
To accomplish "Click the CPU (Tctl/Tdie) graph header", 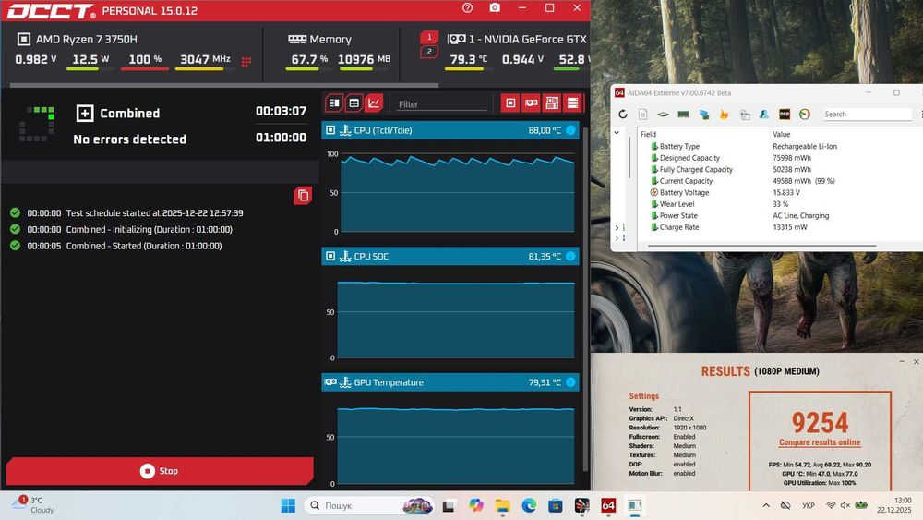I will 450,130.
